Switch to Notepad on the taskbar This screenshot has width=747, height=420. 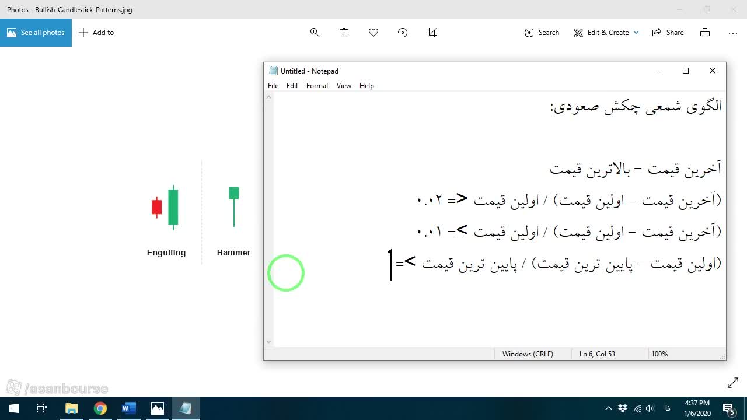[x=186, y=408]
